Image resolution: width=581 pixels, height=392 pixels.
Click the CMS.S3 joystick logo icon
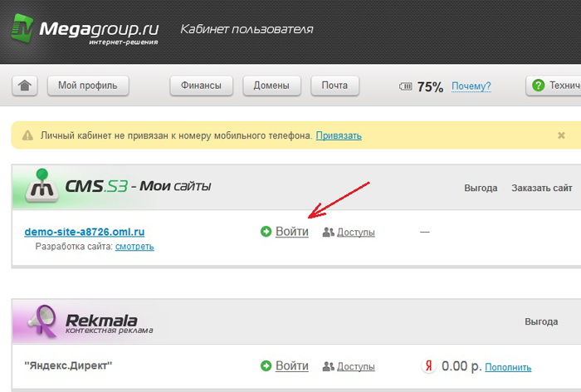(41, 185)
